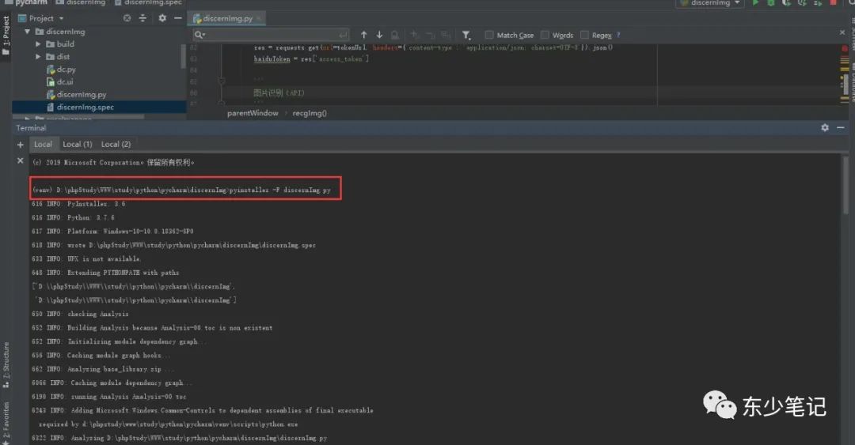Toggle code fold marker near line 65

click(222, 81)
